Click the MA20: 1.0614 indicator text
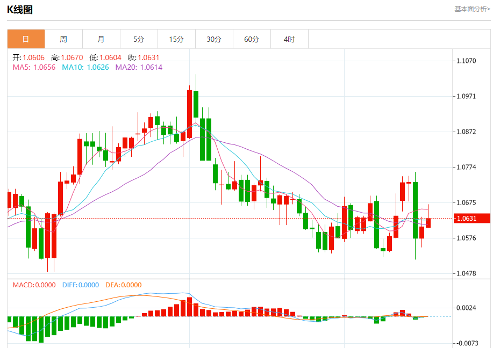The height and width of the screenshot is (348, 493). coord(139,67)
